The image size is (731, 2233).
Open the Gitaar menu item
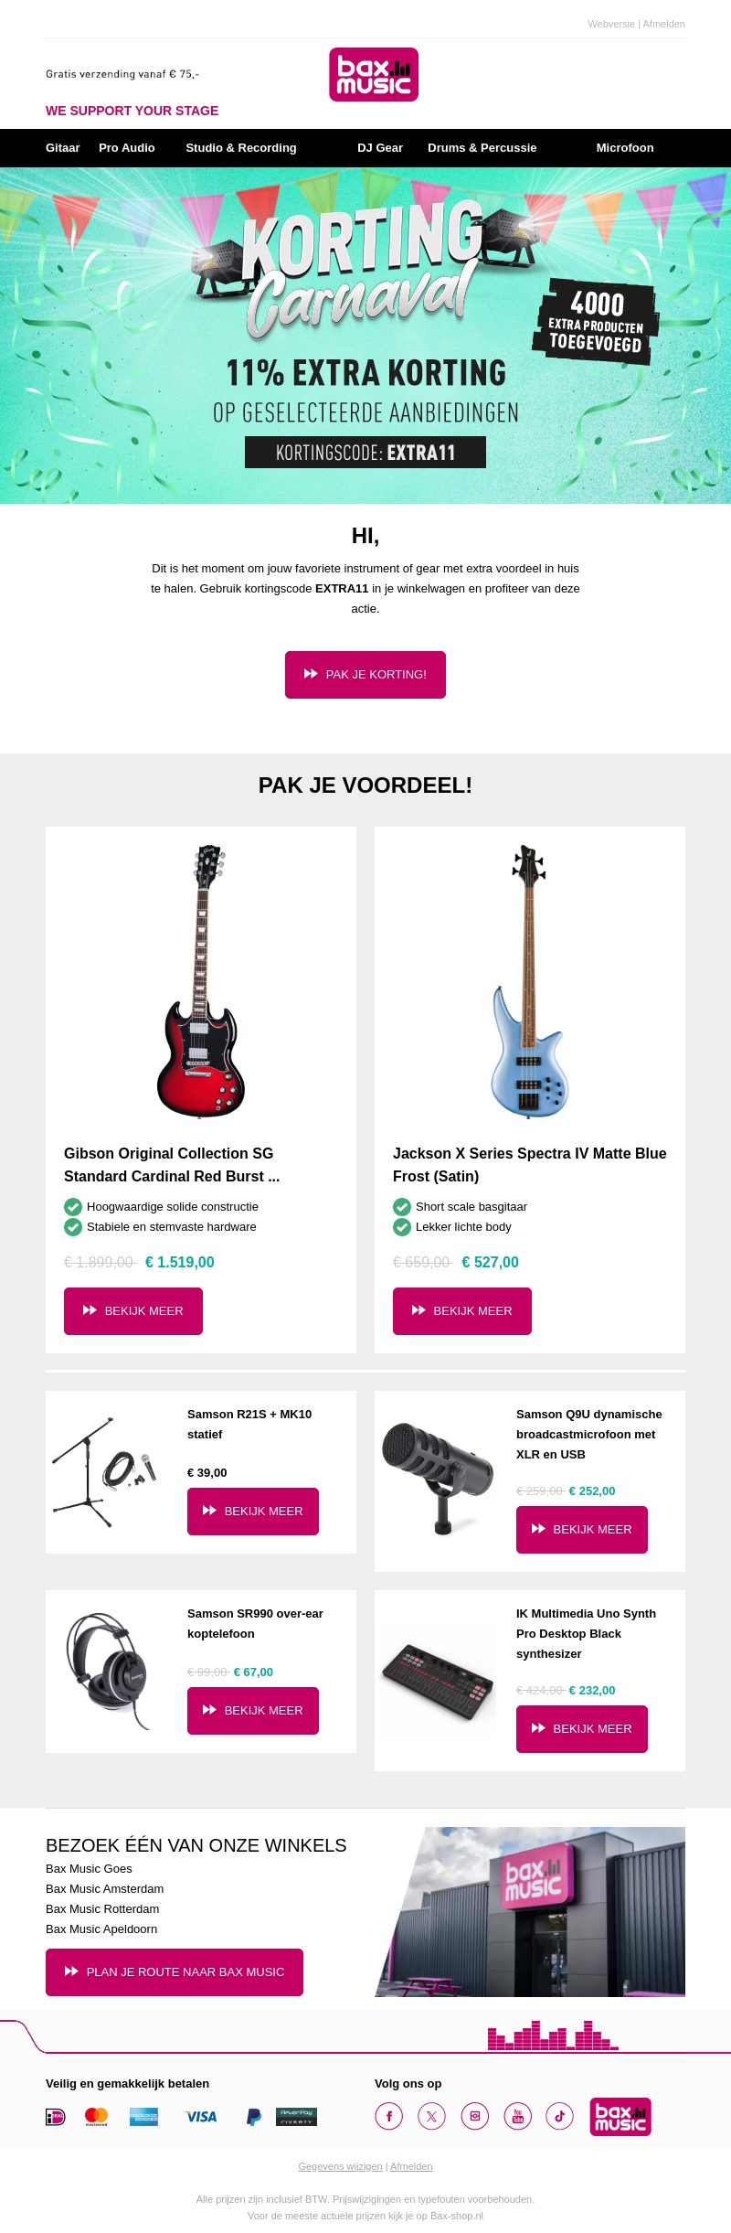pos(63,147)
